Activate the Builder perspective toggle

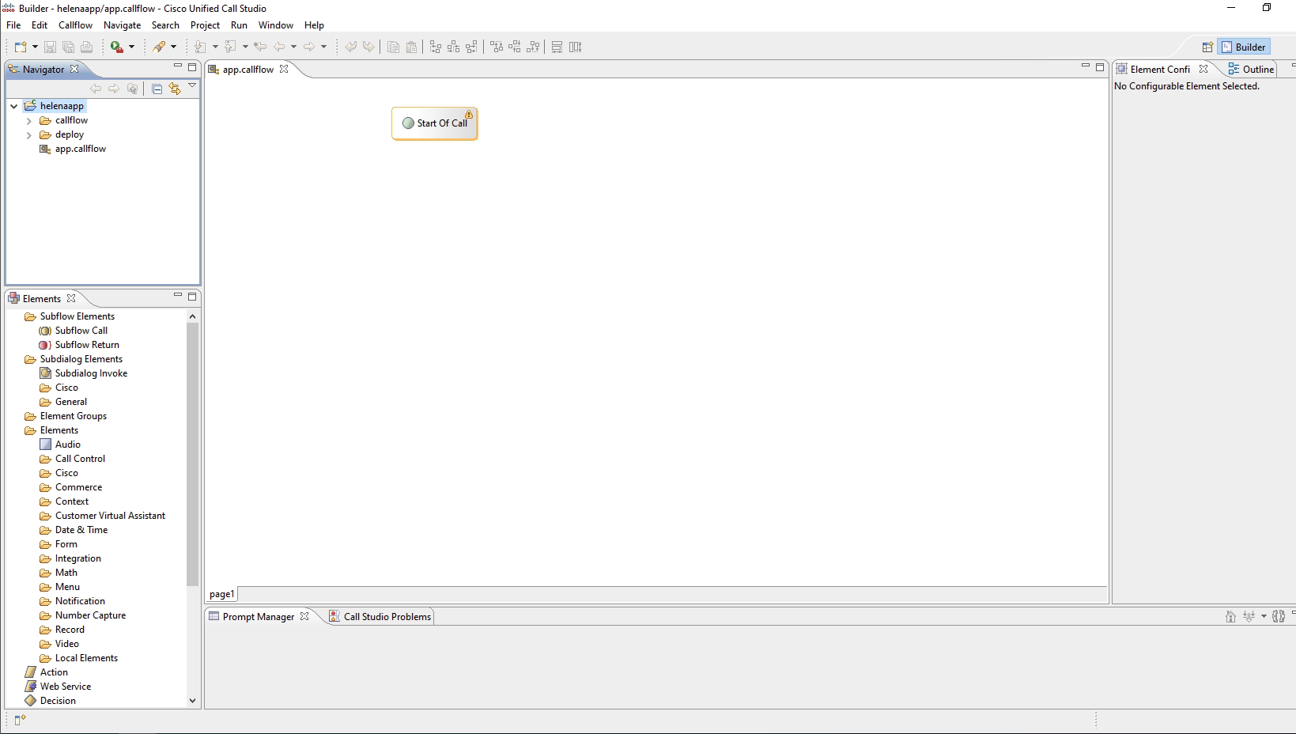(1243, 47)
